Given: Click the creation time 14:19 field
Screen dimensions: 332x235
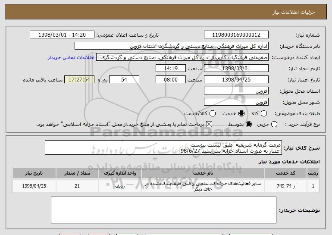Looking at the screenshot, I should tap(171, 69).
